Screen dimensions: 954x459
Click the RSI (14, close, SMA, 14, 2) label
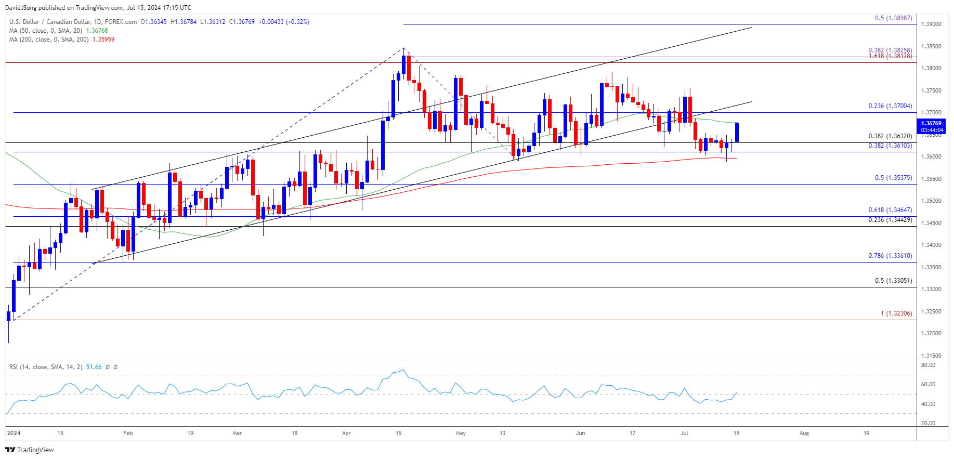tap(46, 367)
